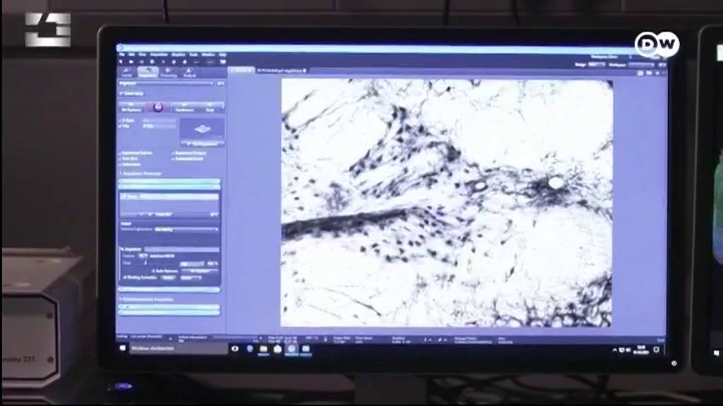Toggle the Tiles checkbox

pyautogui.click(x=121, y=126)
